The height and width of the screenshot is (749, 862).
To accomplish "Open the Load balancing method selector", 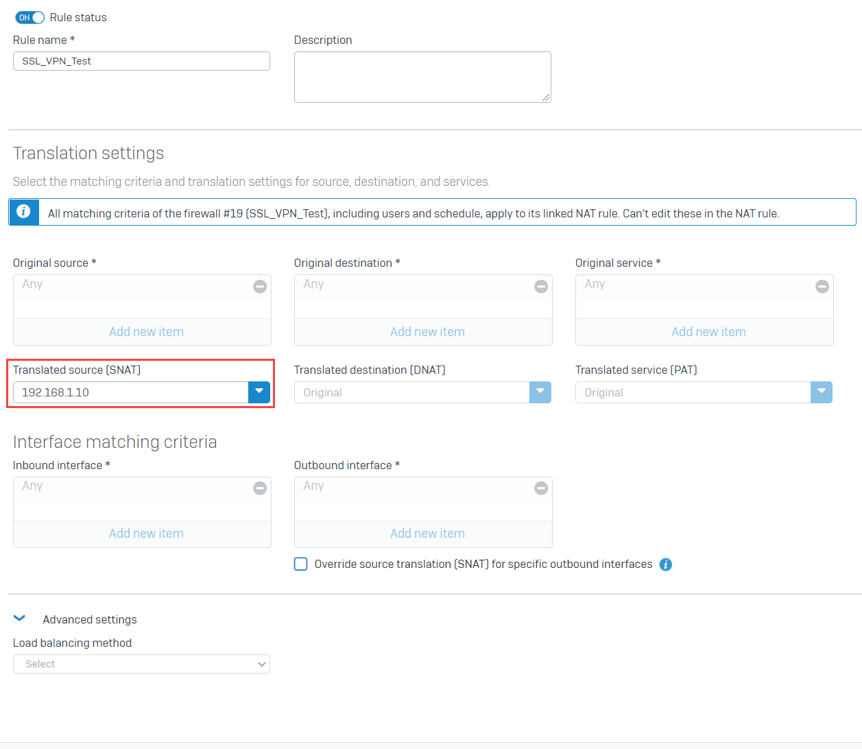I will (141, 664).
